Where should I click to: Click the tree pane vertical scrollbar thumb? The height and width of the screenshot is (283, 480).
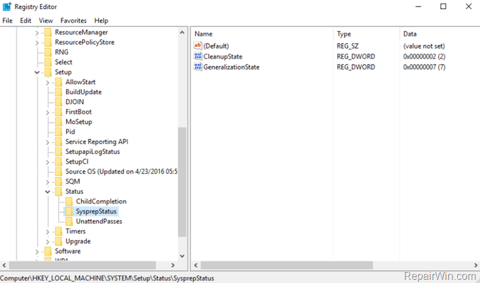(x=182, y=182)
